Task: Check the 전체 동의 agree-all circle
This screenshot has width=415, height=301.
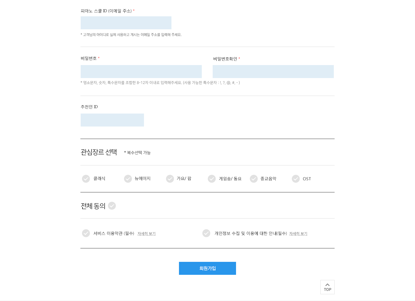Action: (x=112, y=206)
